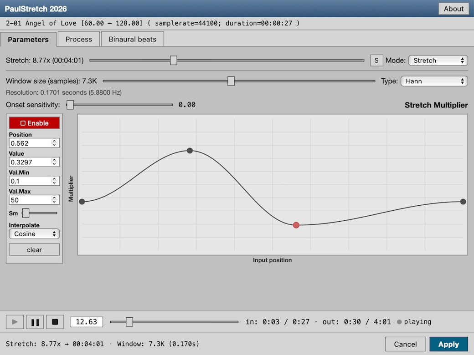474x355 pixels.
Task: Click the Position value stepper arrows
Action: pos(54,143)
